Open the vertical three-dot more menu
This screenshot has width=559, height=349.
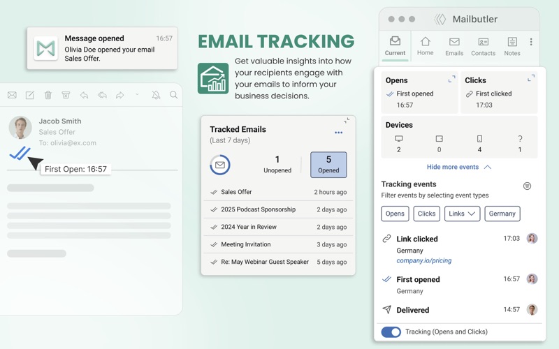click(531, 42)
